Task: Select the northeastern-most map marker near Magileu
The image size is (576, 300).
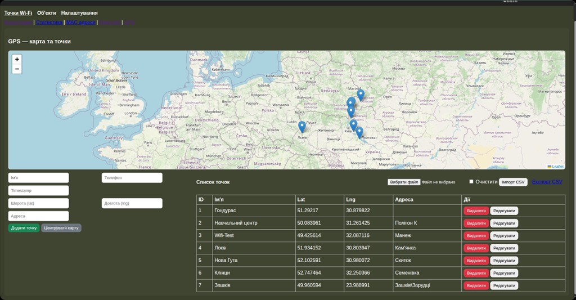Action: pyautogui.click(x=361, y=95)
